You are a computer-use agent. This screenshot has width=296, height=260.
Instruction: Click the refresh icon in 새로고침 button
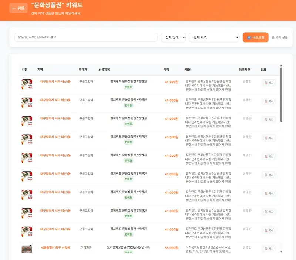(x=249, y=37)
